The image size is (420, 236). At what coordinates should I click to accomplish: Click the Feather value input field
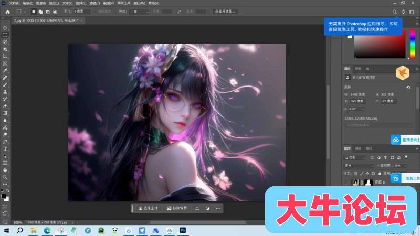82,12
